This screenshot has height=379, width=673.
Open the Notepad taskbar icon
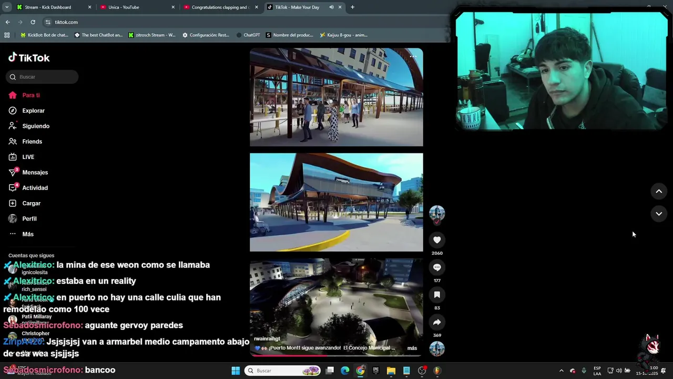pos(406,371)
